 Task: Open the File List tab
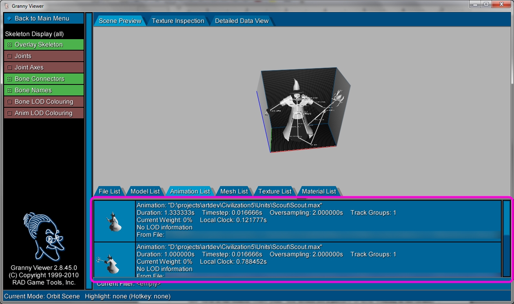109,191
